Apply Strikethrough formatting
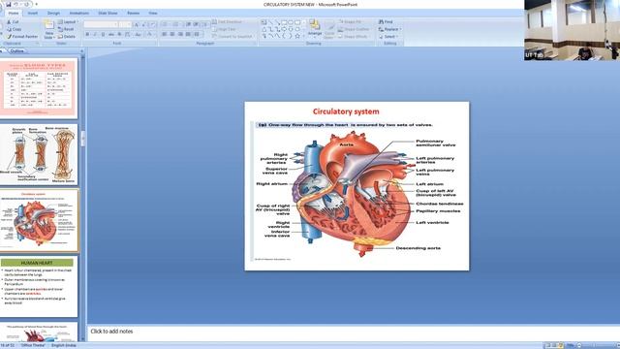The height and width of the screenshot is (349, 620). click(111, 35)
